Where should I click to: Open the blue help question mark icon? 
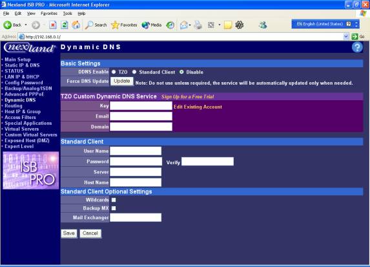357,47
